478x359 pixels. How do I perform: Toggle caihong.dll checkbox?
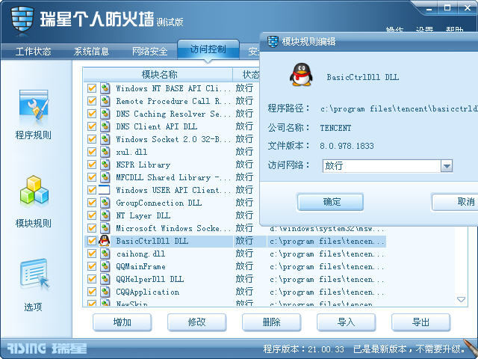pyautogui.click(x=92, y=254)
